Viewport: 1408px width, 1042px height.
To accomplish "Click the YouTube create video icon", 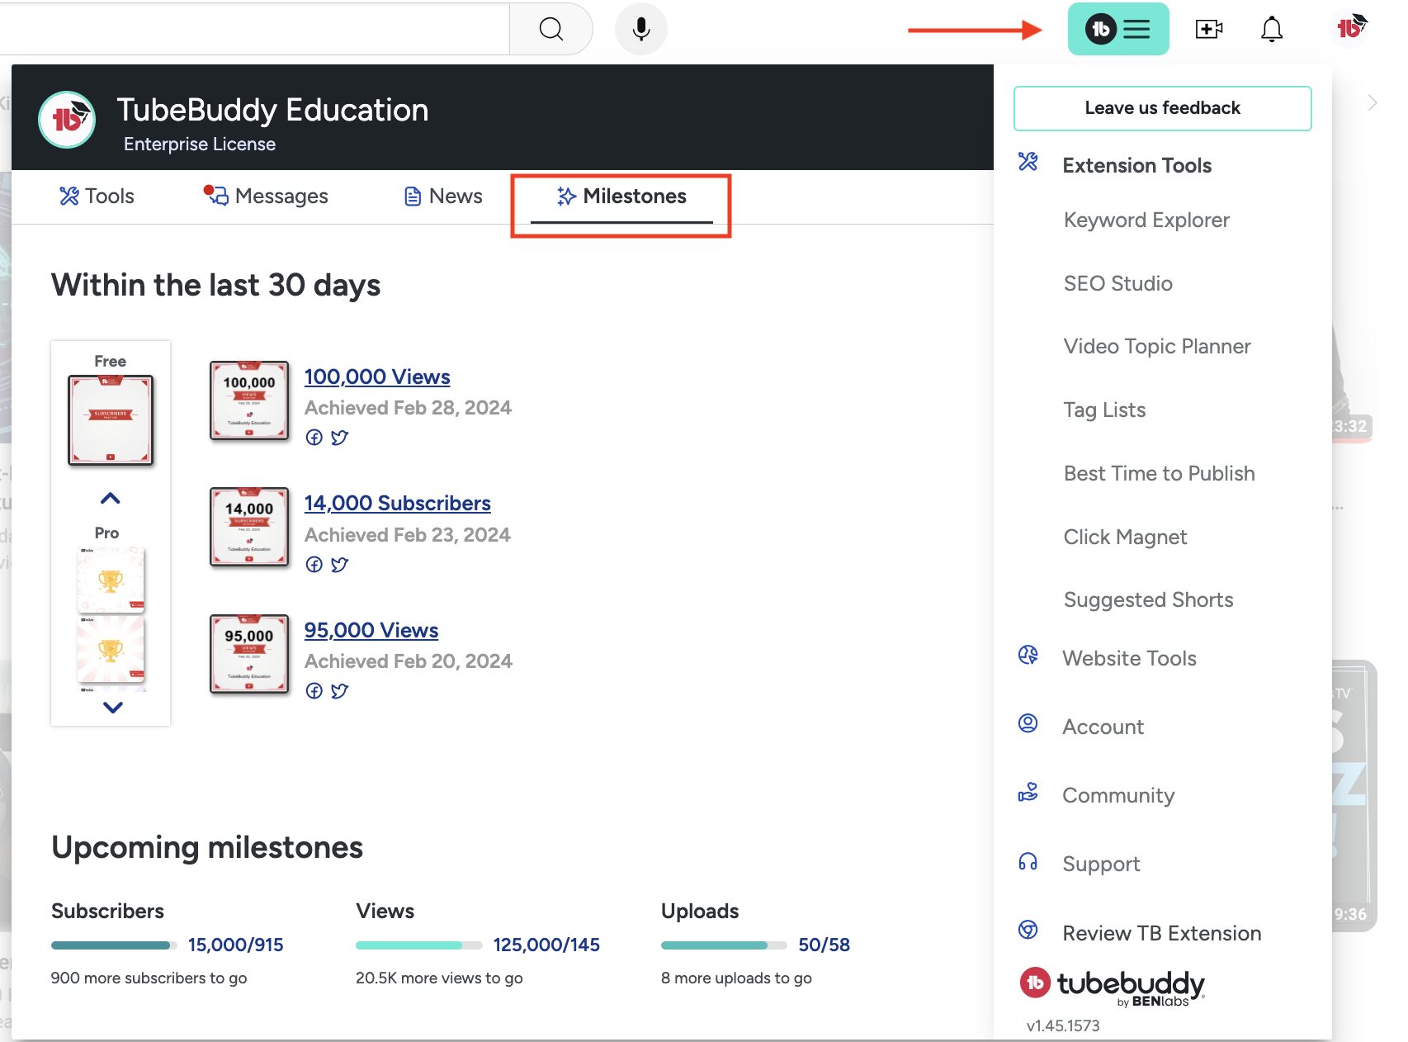I will pyautogui.click(x=1208, y=29).
